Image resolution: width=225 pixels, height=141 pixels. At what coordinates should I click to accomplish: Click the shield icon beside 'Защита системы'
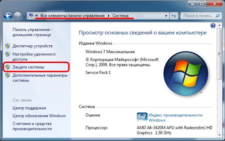tap(7, 67)
